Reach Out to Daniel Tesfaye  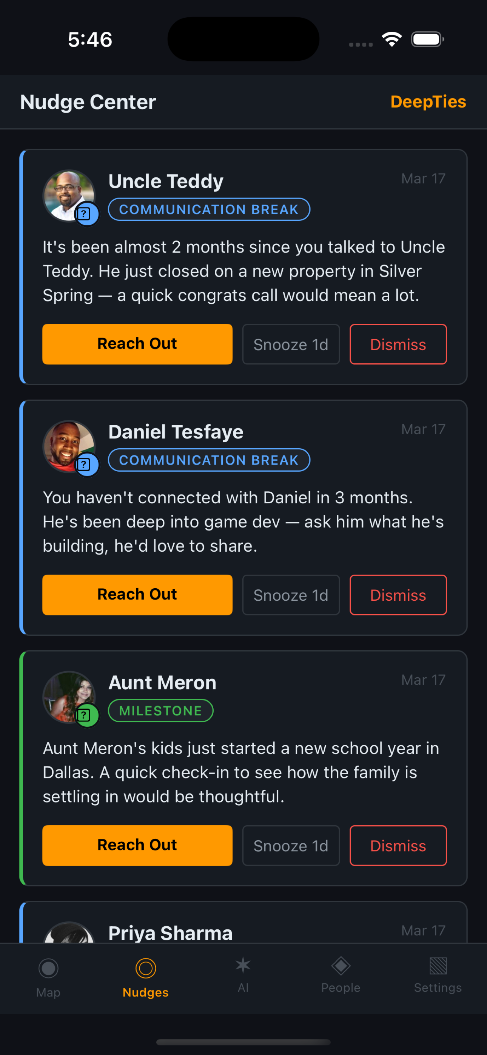(x=137, y=595)
